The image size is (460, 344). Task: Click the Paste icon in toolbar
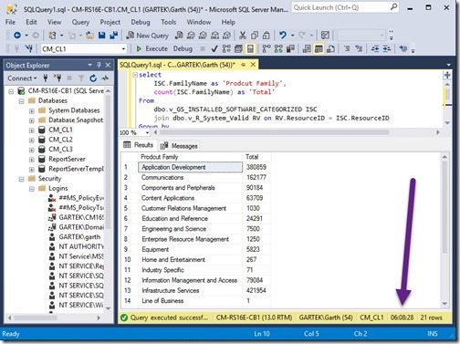tap(267, 36)
